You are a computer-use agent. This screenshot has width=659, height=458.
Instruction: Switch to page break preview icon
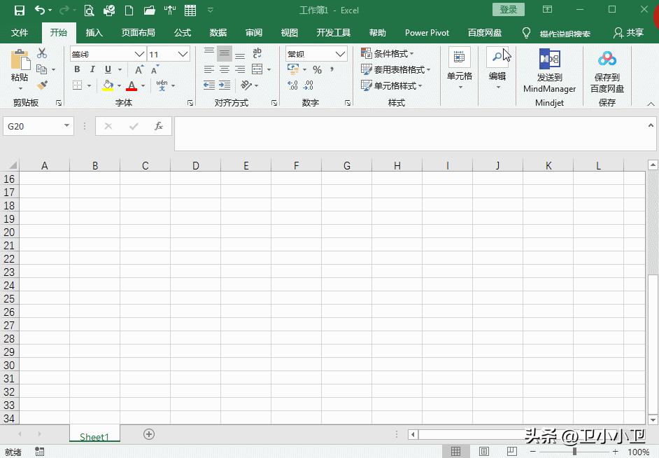pyautogui.click(x=511, y=451)
